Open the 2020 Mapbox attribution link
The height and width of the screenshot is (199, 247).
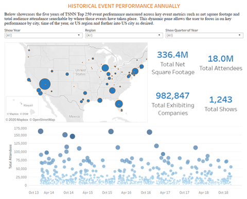(x=17, y=120)
